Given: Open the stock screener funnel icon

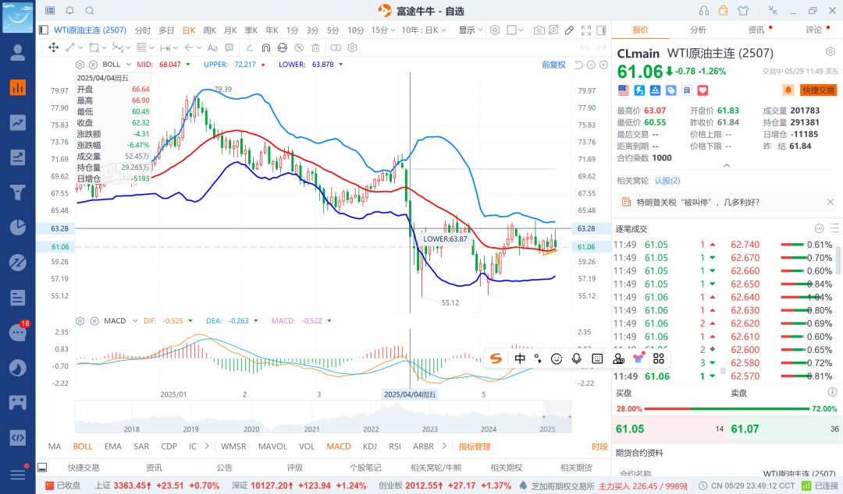Looking at the screenshot, I should [18, 192].
